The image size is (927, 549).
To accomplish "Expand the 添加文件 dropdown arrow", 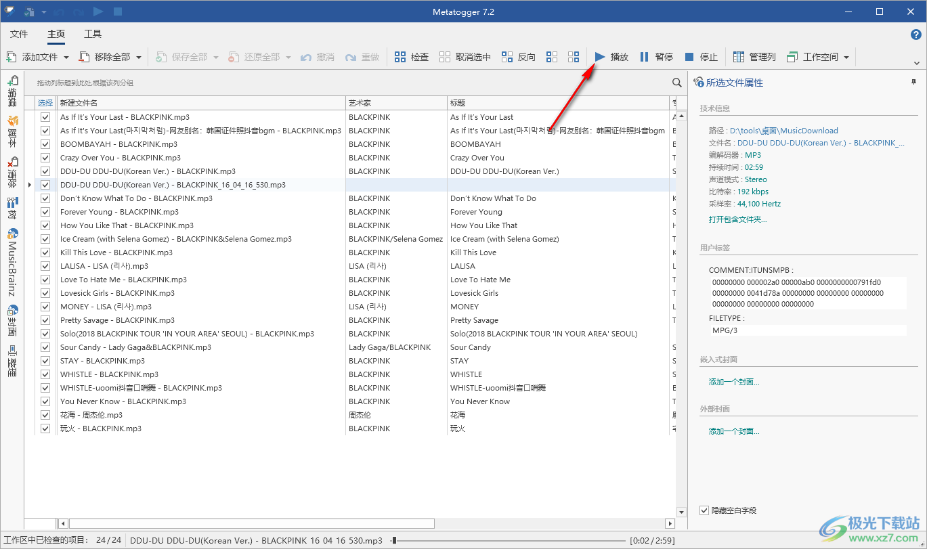I will tap(66, 58).
